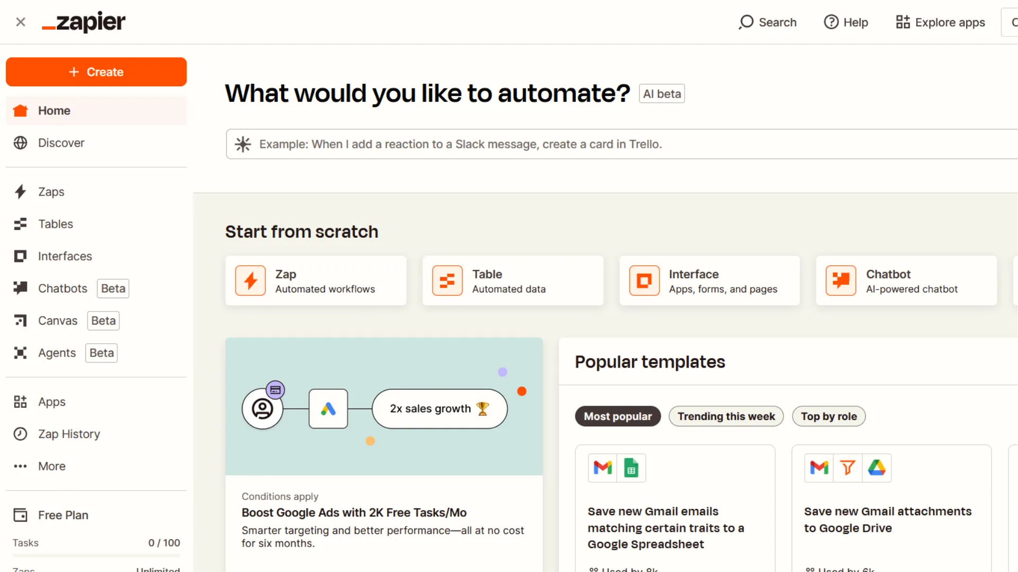Select the Most popular filter
The image size is (1018, 572).
[x=617, y=416]
